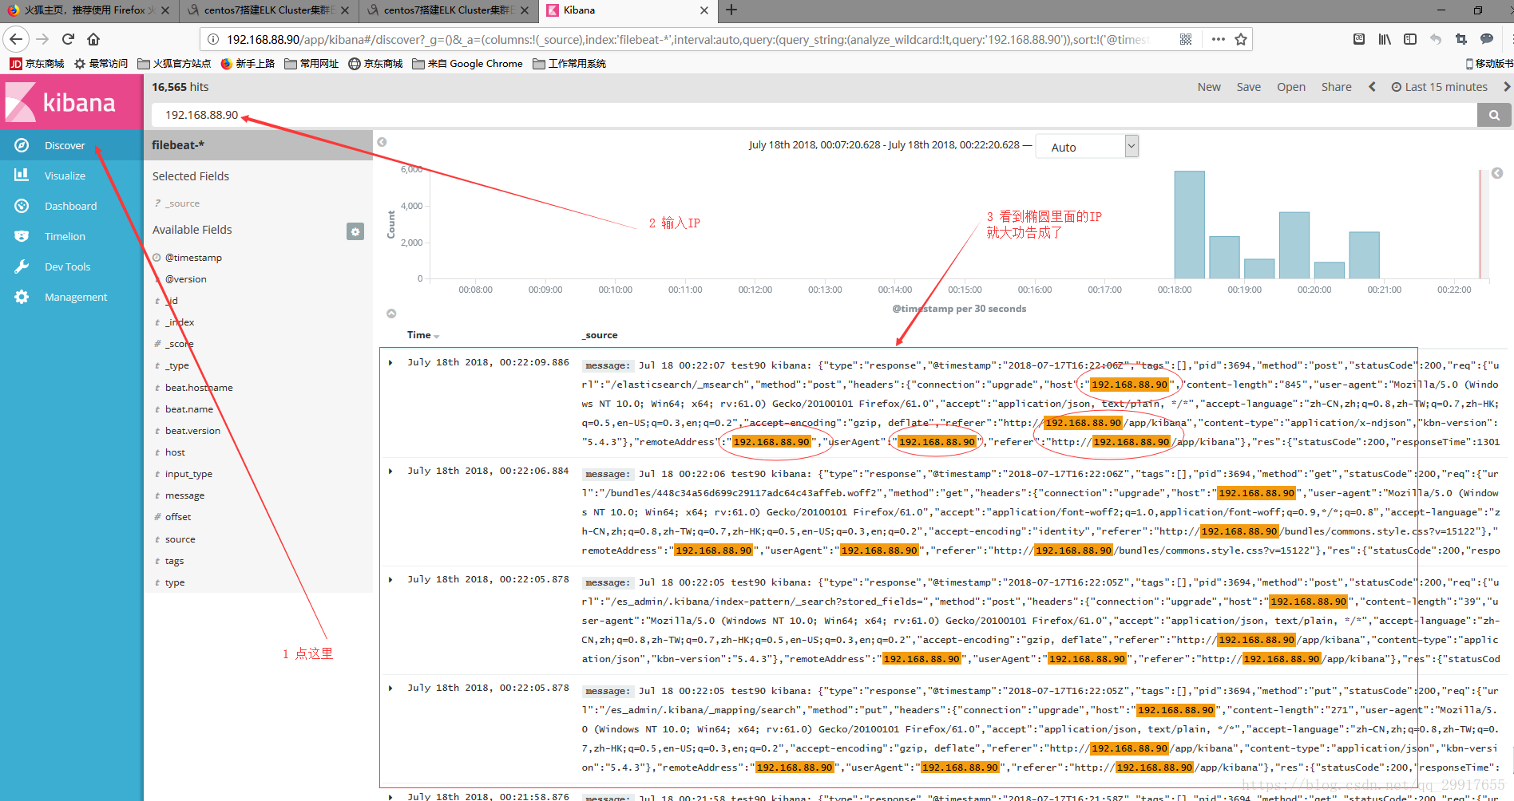Viewport: 1514px width, 801px height.
Task: Open the filebeat-* index pattern selector
Action: pos(258,145)
